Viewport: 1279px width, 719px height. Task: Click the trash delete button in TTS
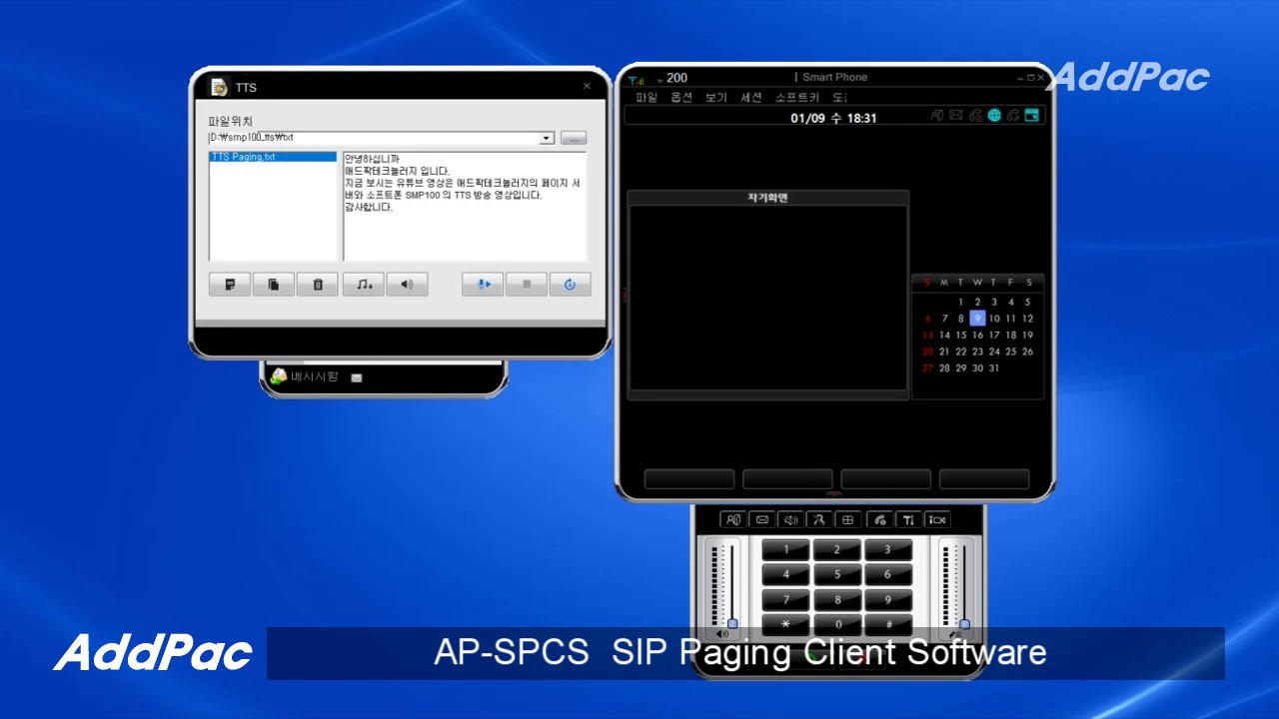[318, 285]
